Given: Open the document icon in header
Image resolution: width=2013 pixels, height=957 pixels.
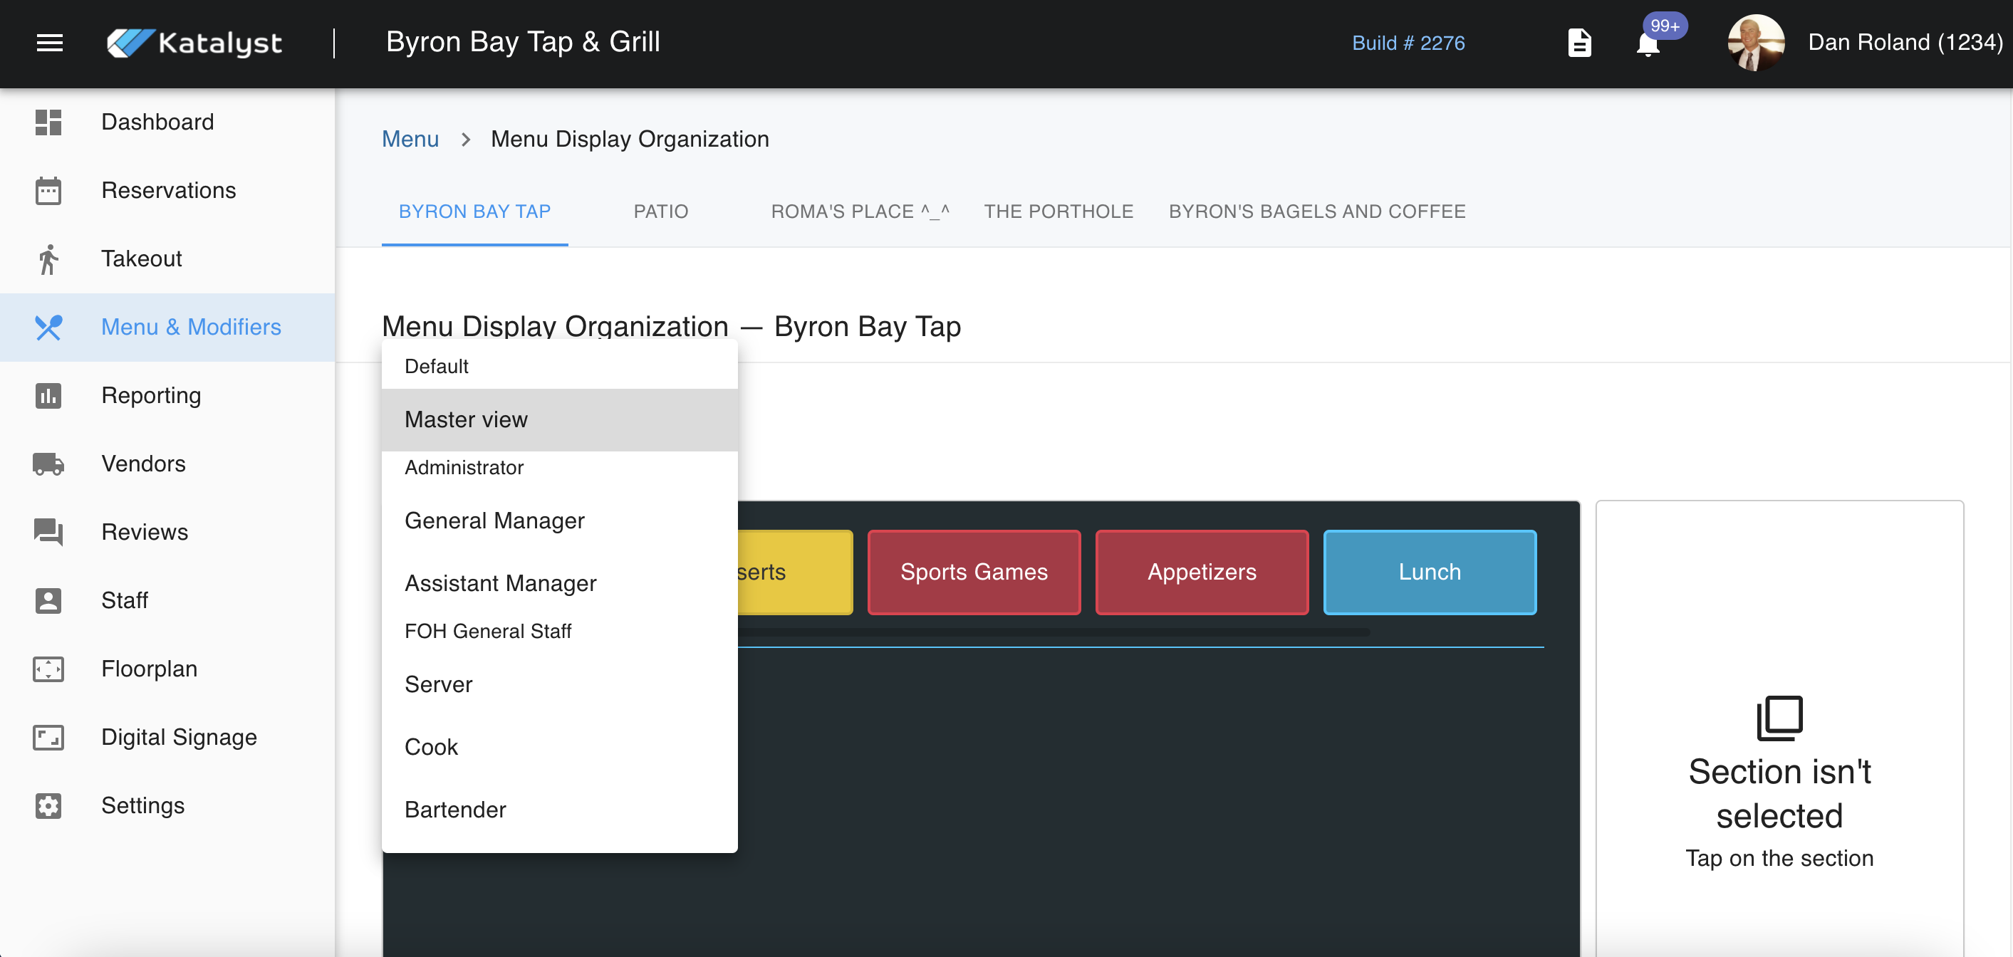Looking at the screenshot, I should 1579,43.
